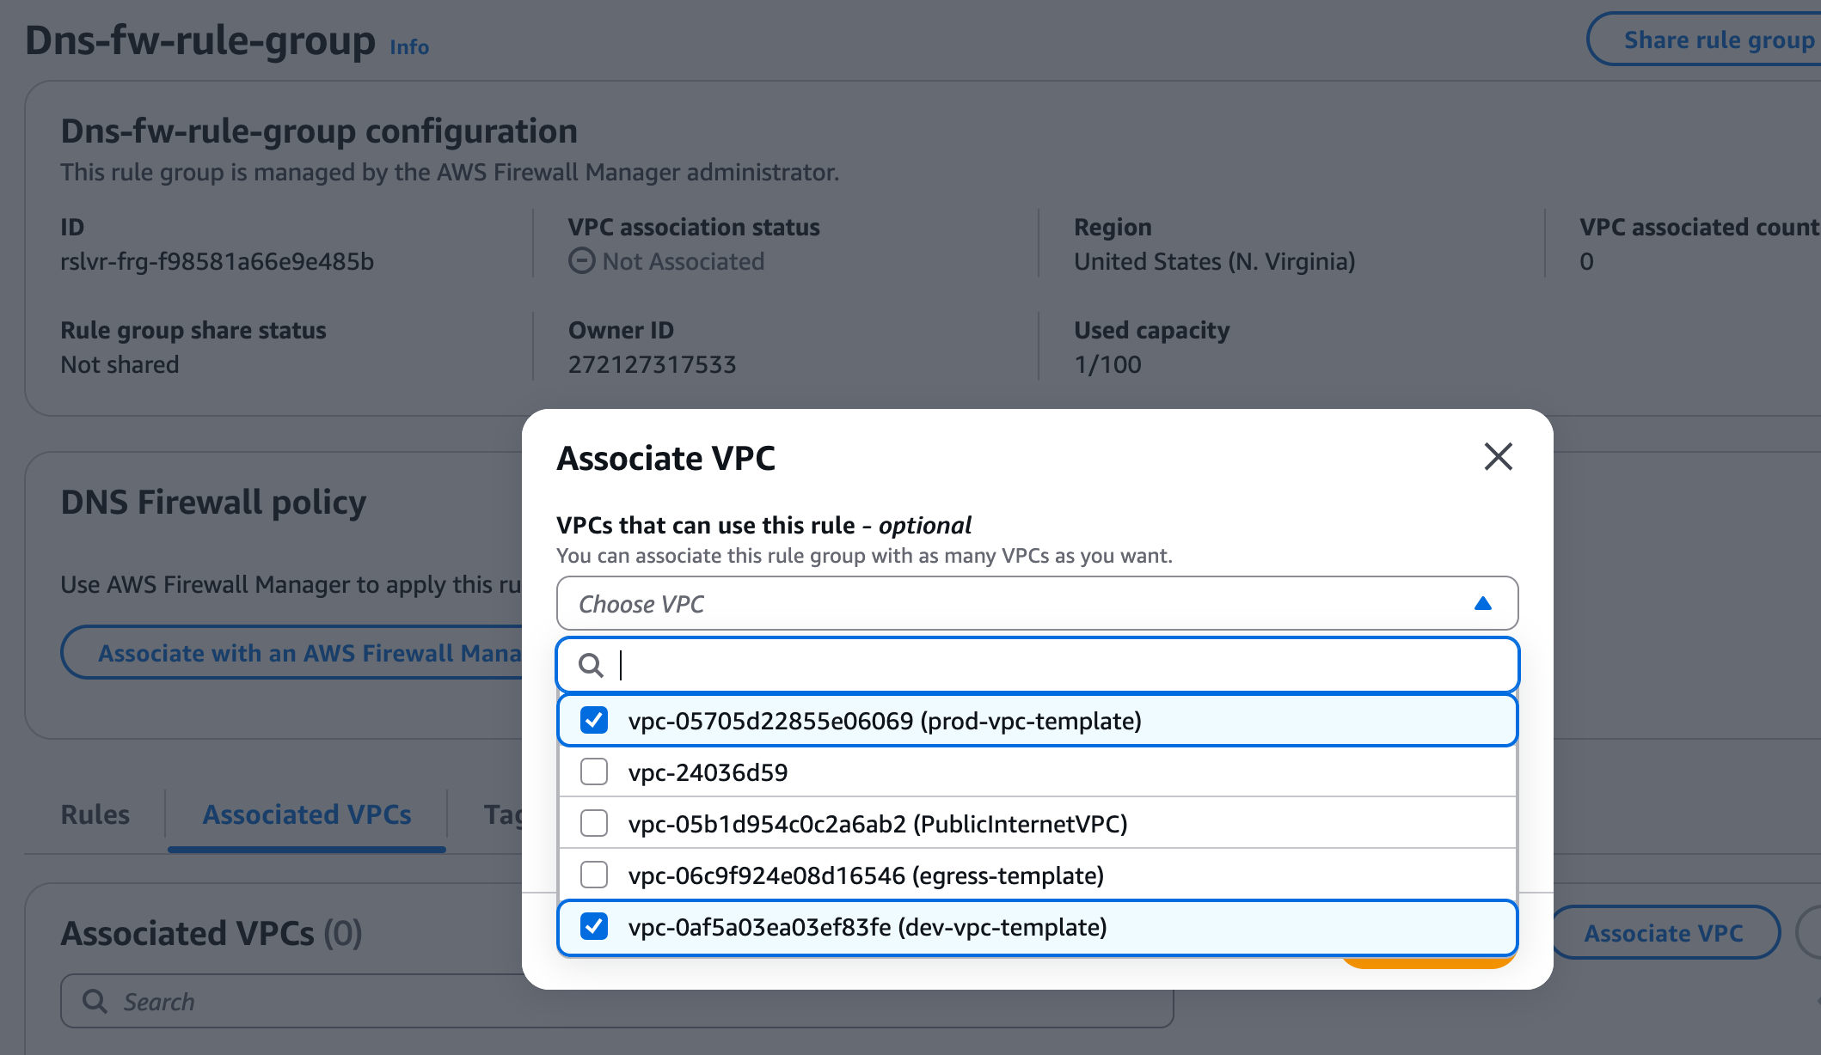Image resolution: width=1821 pixels, height=1055 pixels.
Task: Select the Associated VPCs tab
Action: tap(307, 814)
